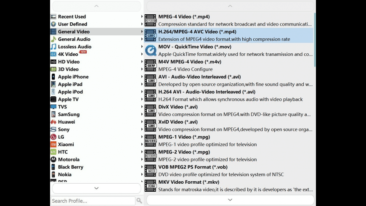Click the SamSung phone icon

[53, 114]
